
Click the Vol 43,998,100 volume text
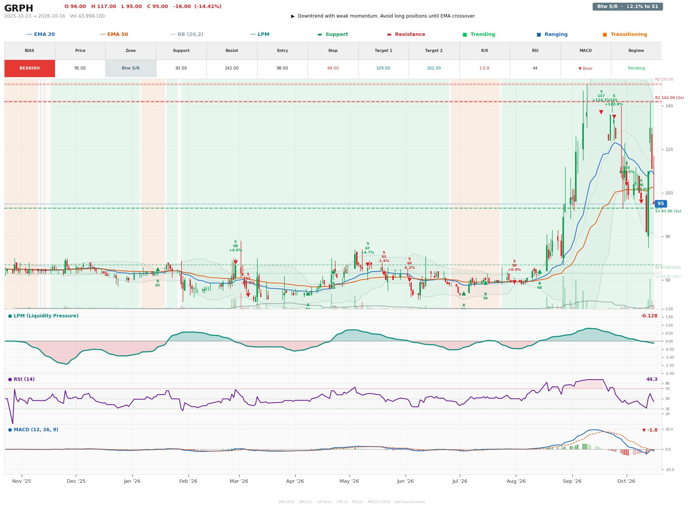(87, 16)
